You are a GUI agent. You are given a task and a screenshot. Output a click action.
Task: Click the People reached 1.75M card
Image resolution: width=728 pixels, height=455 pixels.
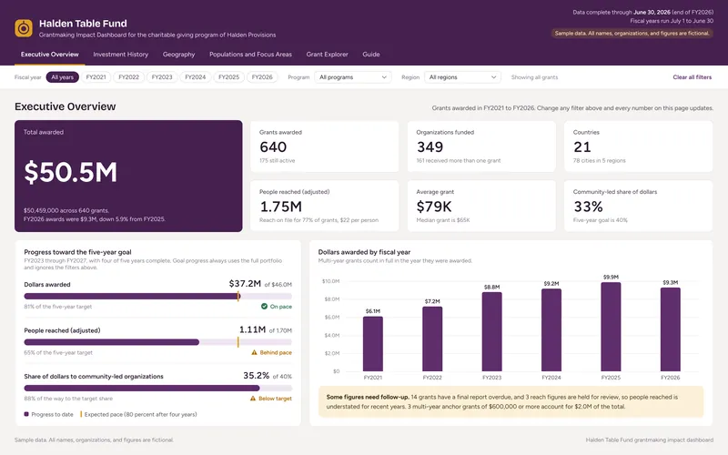tap(325, 206)
